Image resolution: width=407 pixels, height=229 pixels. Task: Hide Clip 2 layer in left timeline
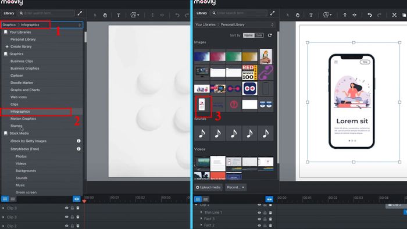(x=67, y=226)
